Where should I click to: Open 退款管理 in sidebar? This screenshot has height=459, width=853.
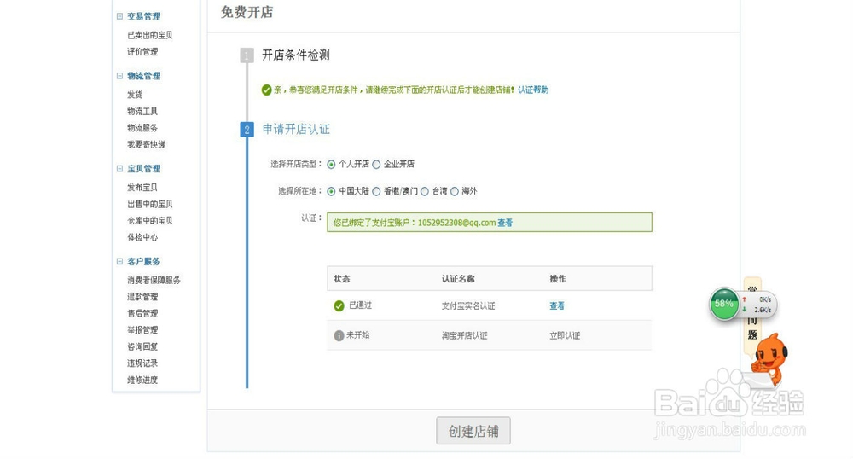click(x=142, y=296)
